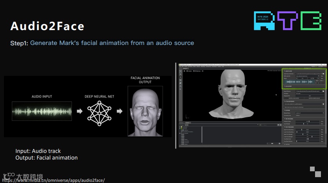Image resolution: width=328 pixels, height=183 pixels.
Task: Select the Move tool in left toolbar
Action: click(180, 77)
